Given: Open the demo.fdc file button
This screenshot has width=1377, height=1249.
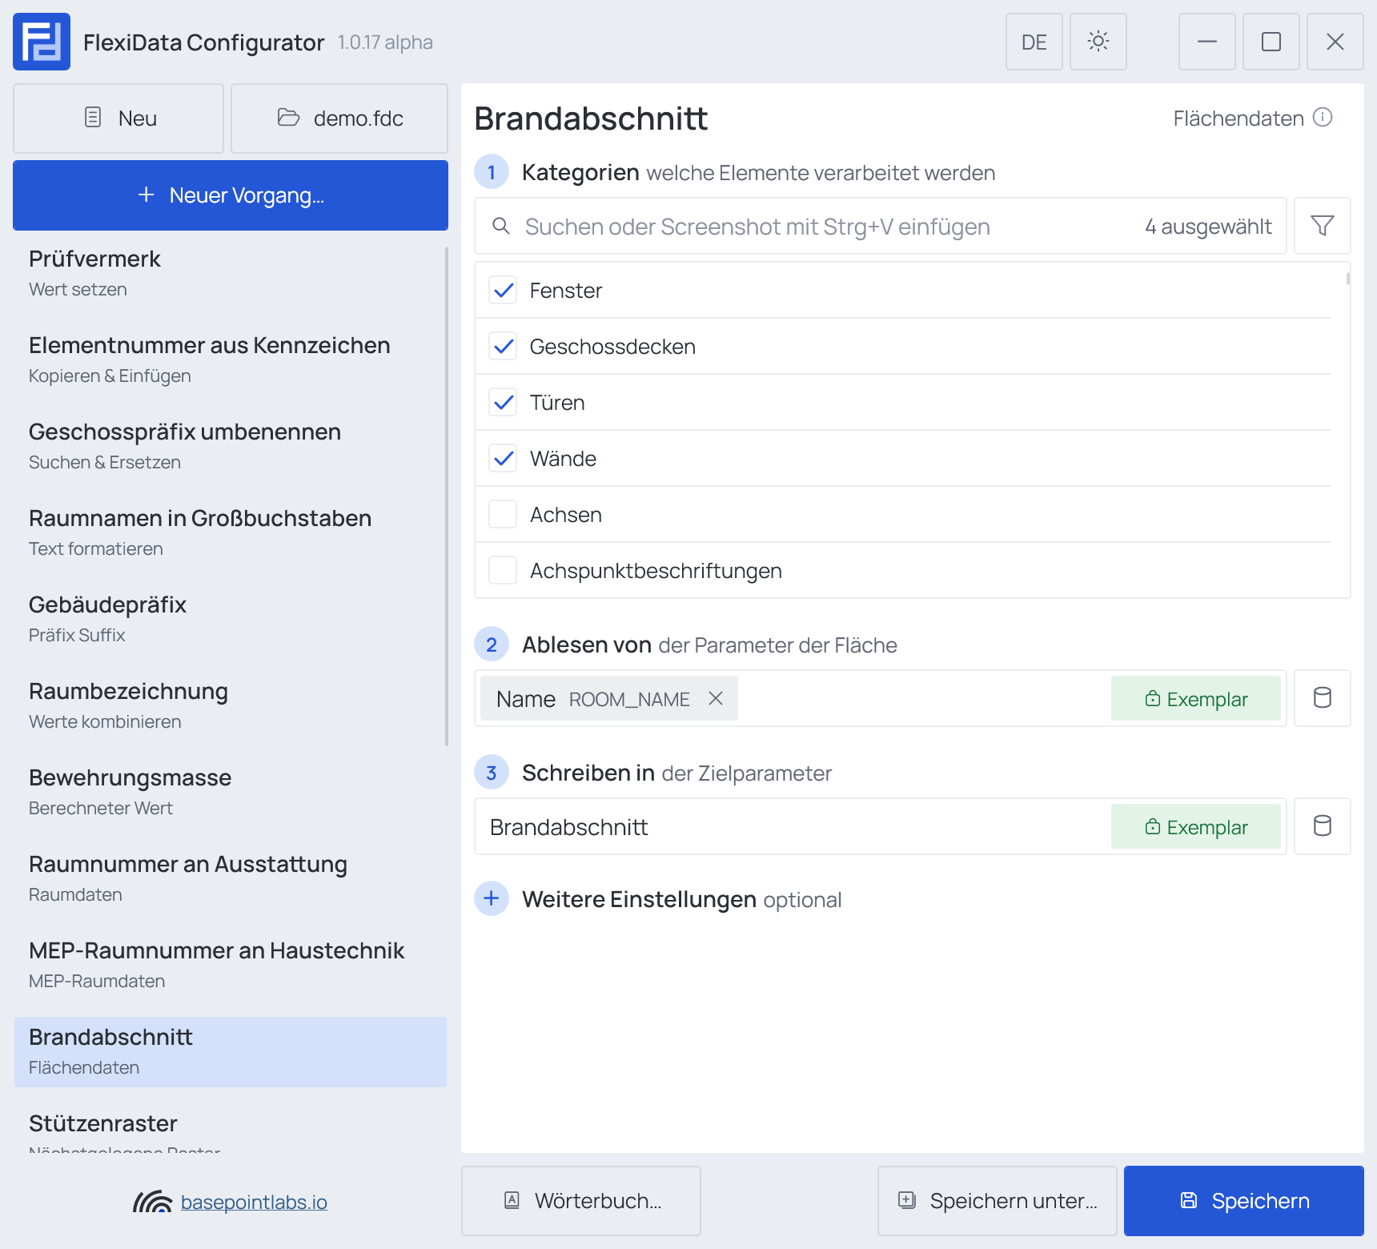Looking at the screenshot, I should pyautogui.click(x=339, y=118).
